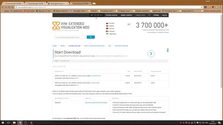Image resolution: width=223 pixels, height=125 pixels.
Task: Click the Start Download ad headline
Action: 68,52
